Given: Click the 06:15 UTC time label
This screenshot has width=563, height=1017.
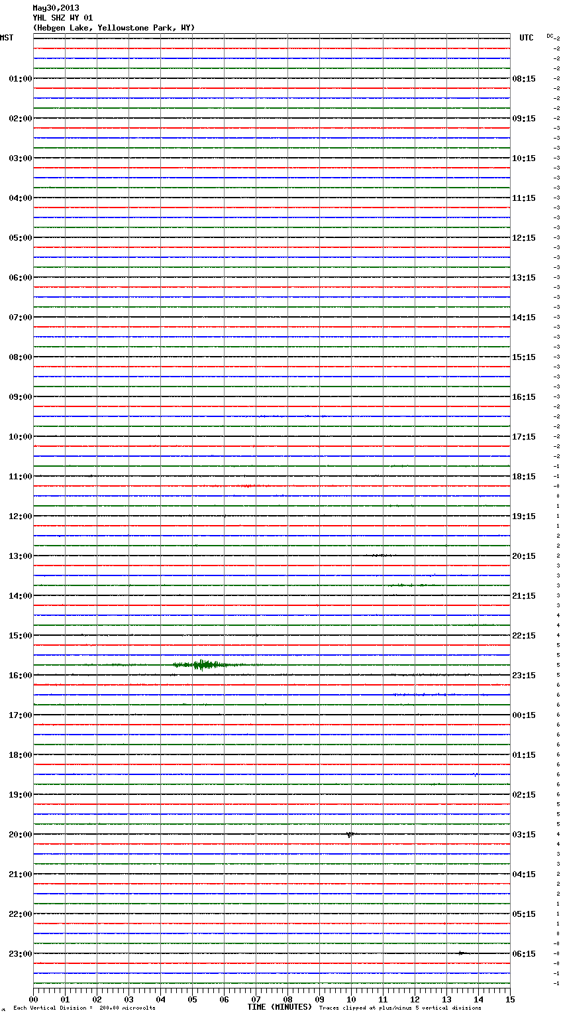Looking at the screenshot, I should (x=524, y=954).
